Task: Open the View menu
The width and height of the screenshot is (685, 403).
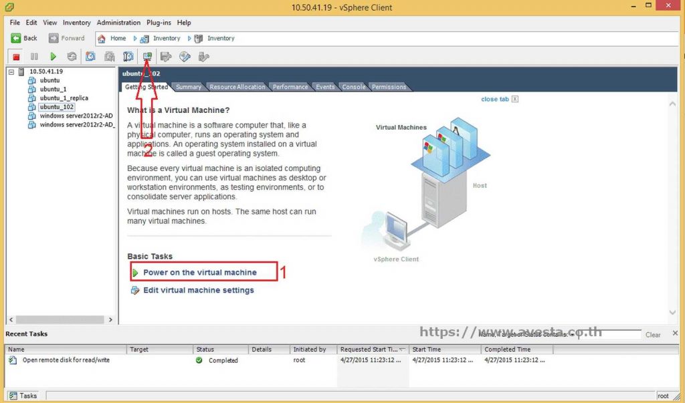Action: [50, 22]
